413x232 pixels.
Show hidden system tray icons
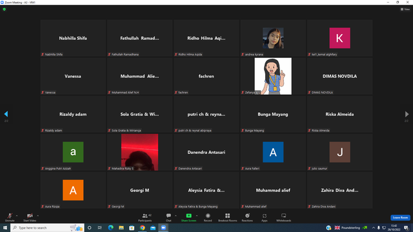click(373, 227)
